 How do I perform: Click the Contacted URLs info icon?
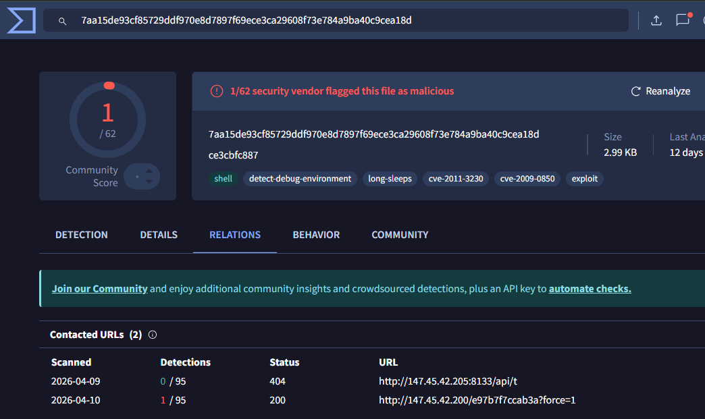pos(153,335)
